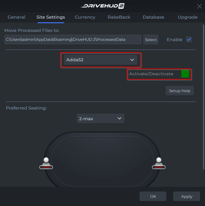Click the vertical scrollbar
This screenshot has height=206, width=205.
(x=203, y=97)
